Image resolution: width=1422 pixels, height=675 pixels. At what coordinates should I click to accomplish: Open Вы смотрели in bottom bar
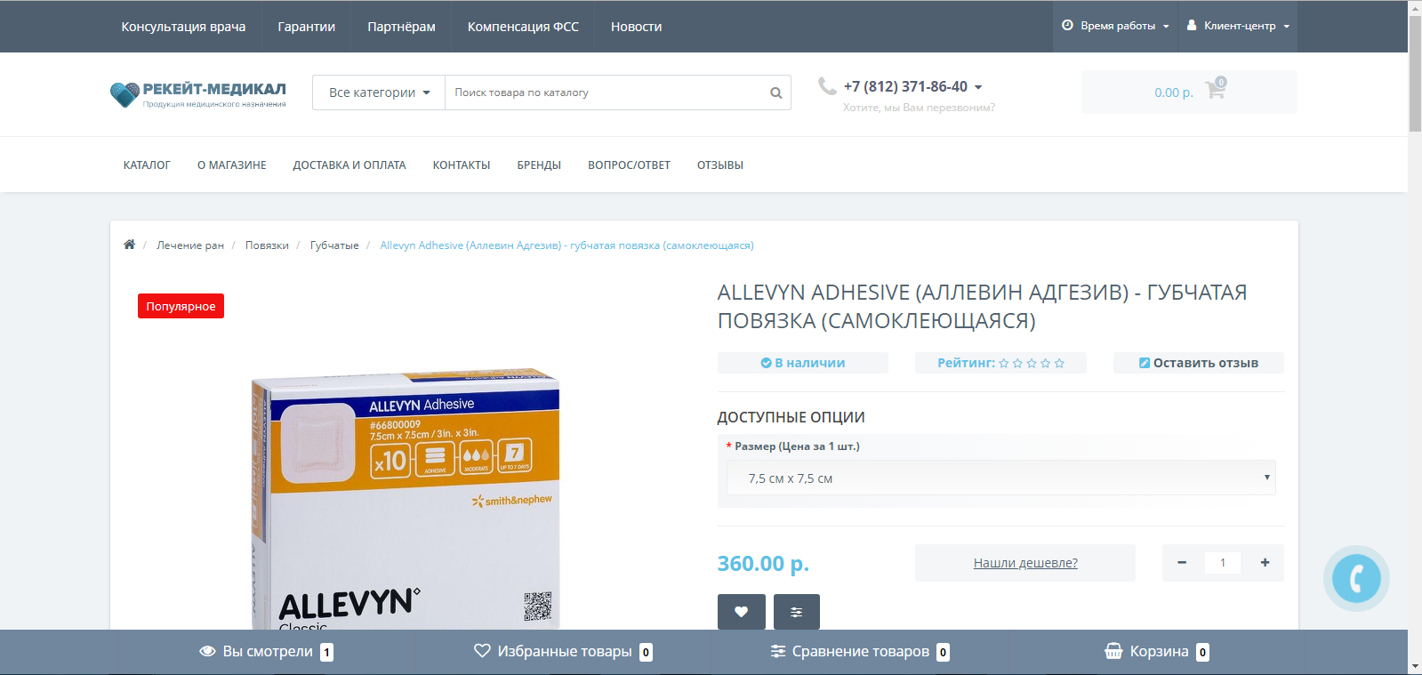pos(266,652)
